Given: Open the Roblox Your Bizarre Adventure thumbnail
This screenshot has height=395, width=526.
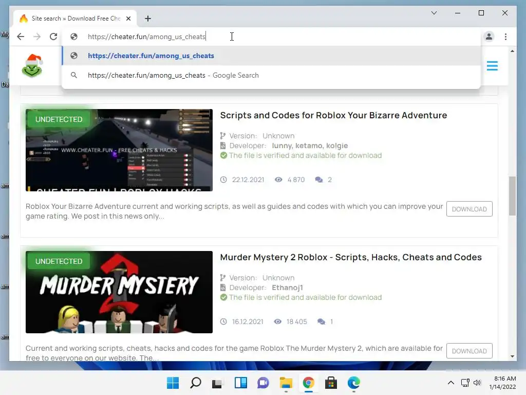Looking at the screenshot, I should tap(119, 150).
